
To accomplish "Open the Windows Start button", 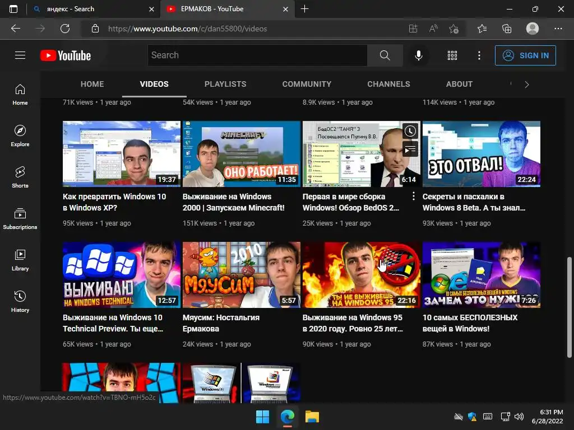I will coord(262,417).
